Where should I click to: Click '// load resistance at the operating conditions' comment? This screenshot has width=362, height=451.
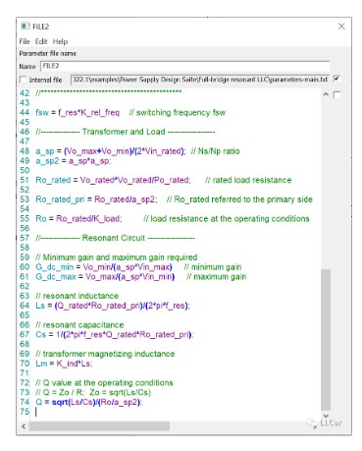(227, 219)
